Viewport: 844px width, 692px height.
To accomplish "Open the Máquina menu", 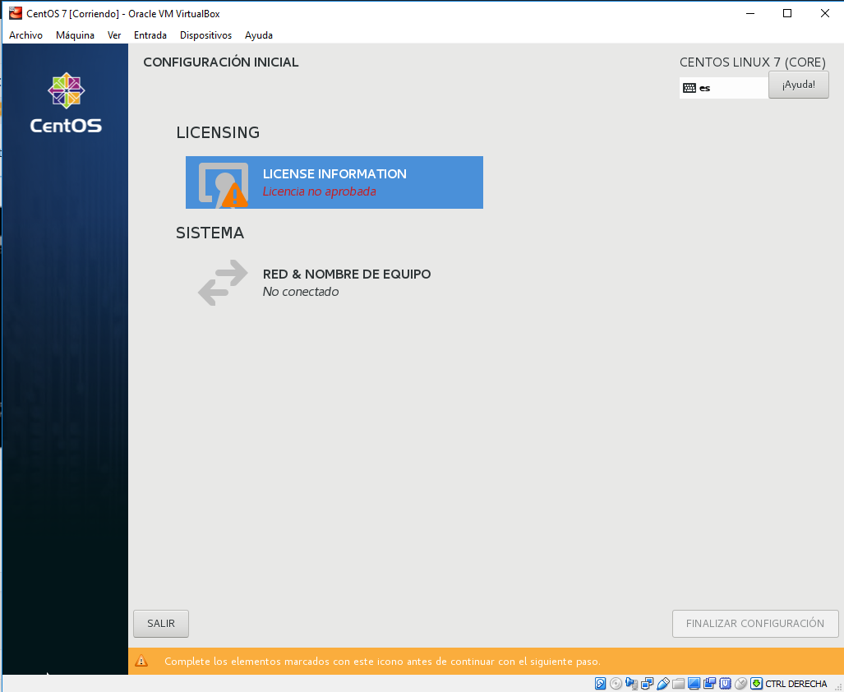I will [75, 35].
